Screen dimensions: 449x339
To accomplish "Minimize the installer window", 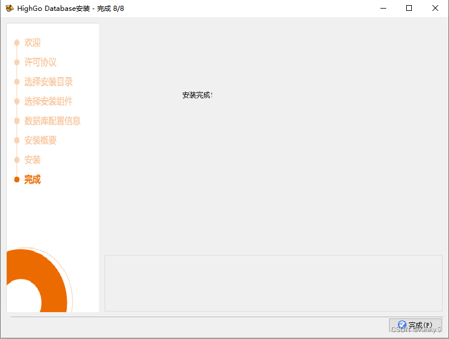I will [383, 9].
